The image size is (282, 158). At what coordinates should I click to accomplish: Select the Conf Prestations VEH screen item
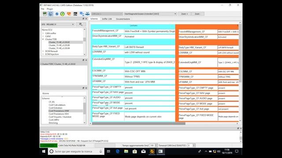point(59,114)
